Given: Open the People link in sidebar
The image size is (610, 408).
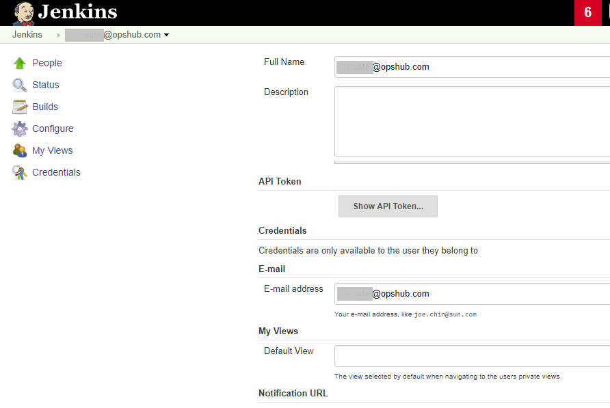Looking at the screenshot, I should click(x=47, y=63).
